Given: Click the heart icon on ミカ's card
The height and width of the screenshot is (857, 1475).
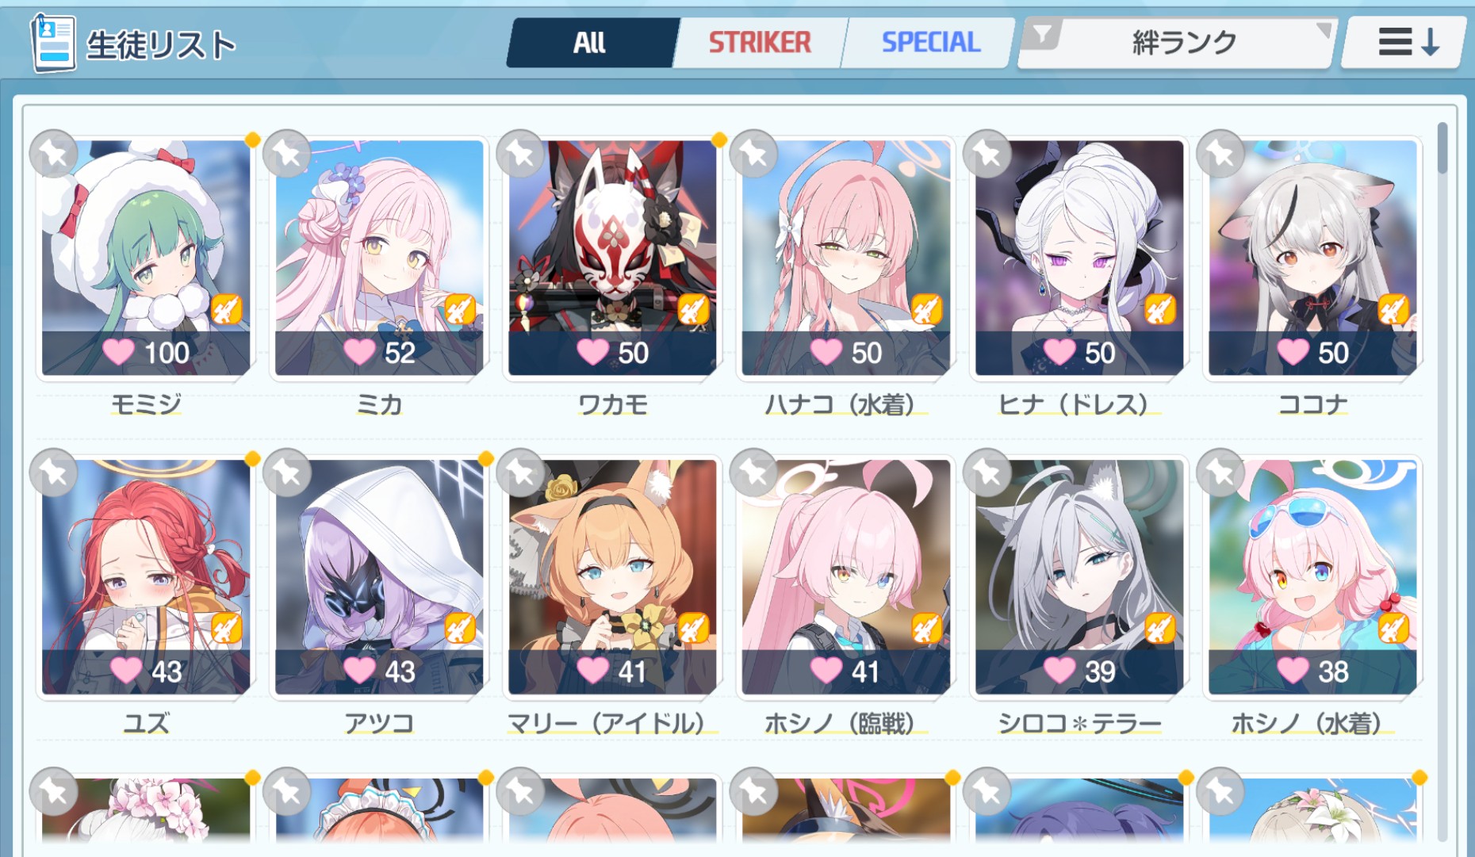Looking at the screenshot, I should (x=359, y=351).
